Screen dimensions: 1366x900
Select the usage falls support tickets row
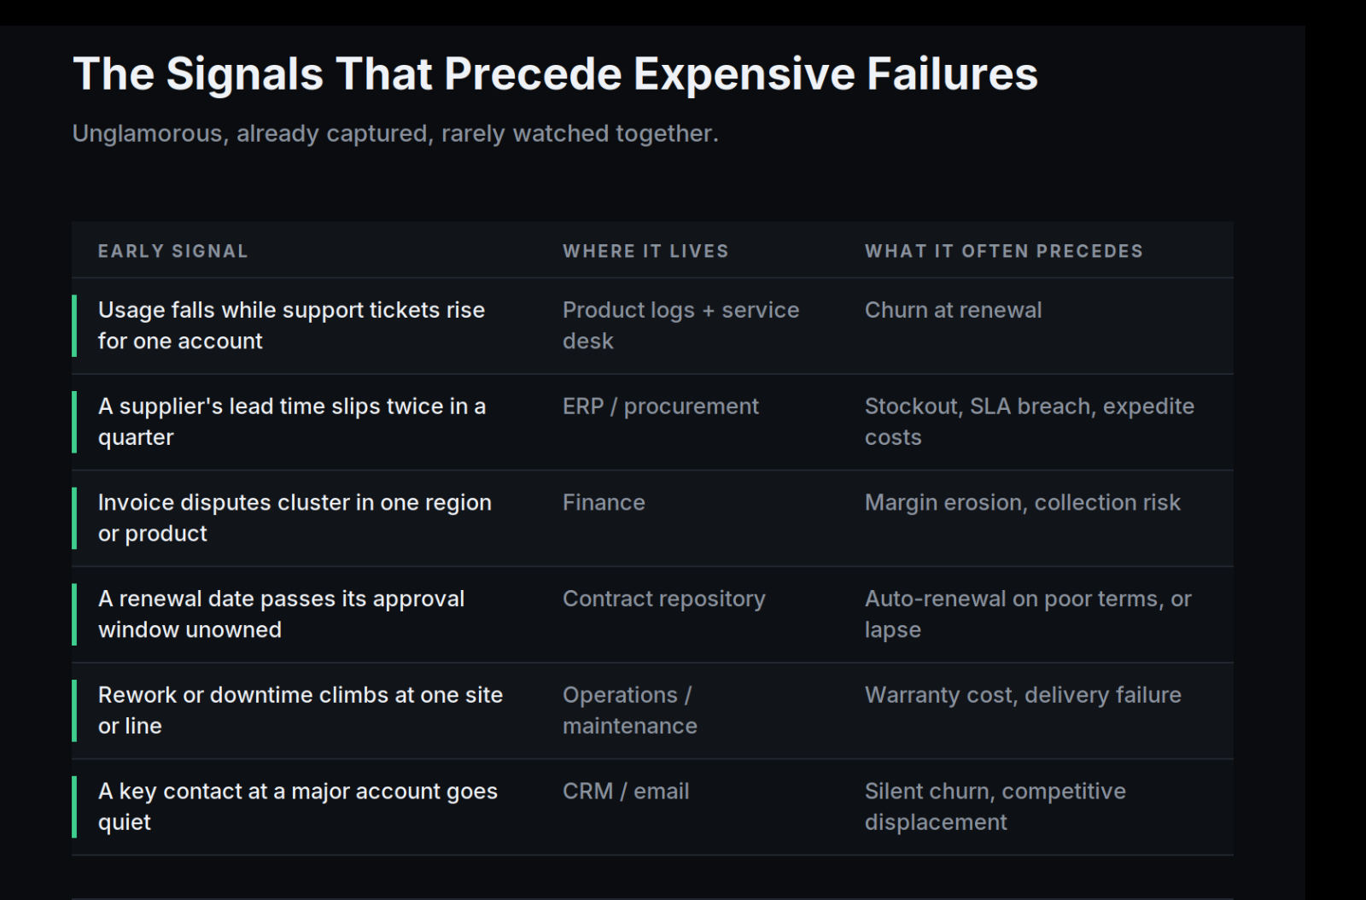click(x=652, y=325)
